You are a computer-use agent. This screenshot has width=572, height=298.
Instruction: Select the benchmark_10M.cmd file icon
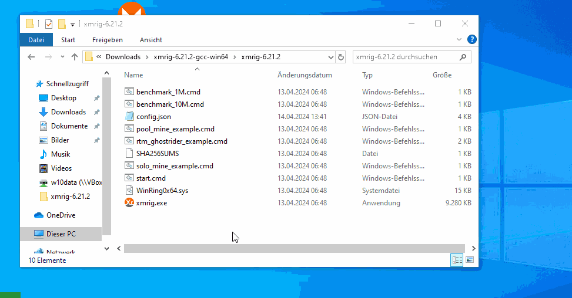(129, 104)
